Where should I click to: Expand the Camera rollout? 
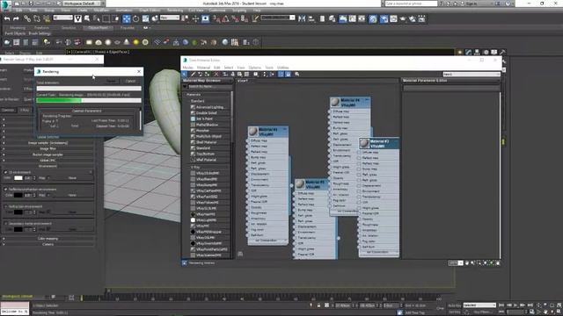point(48,244)
